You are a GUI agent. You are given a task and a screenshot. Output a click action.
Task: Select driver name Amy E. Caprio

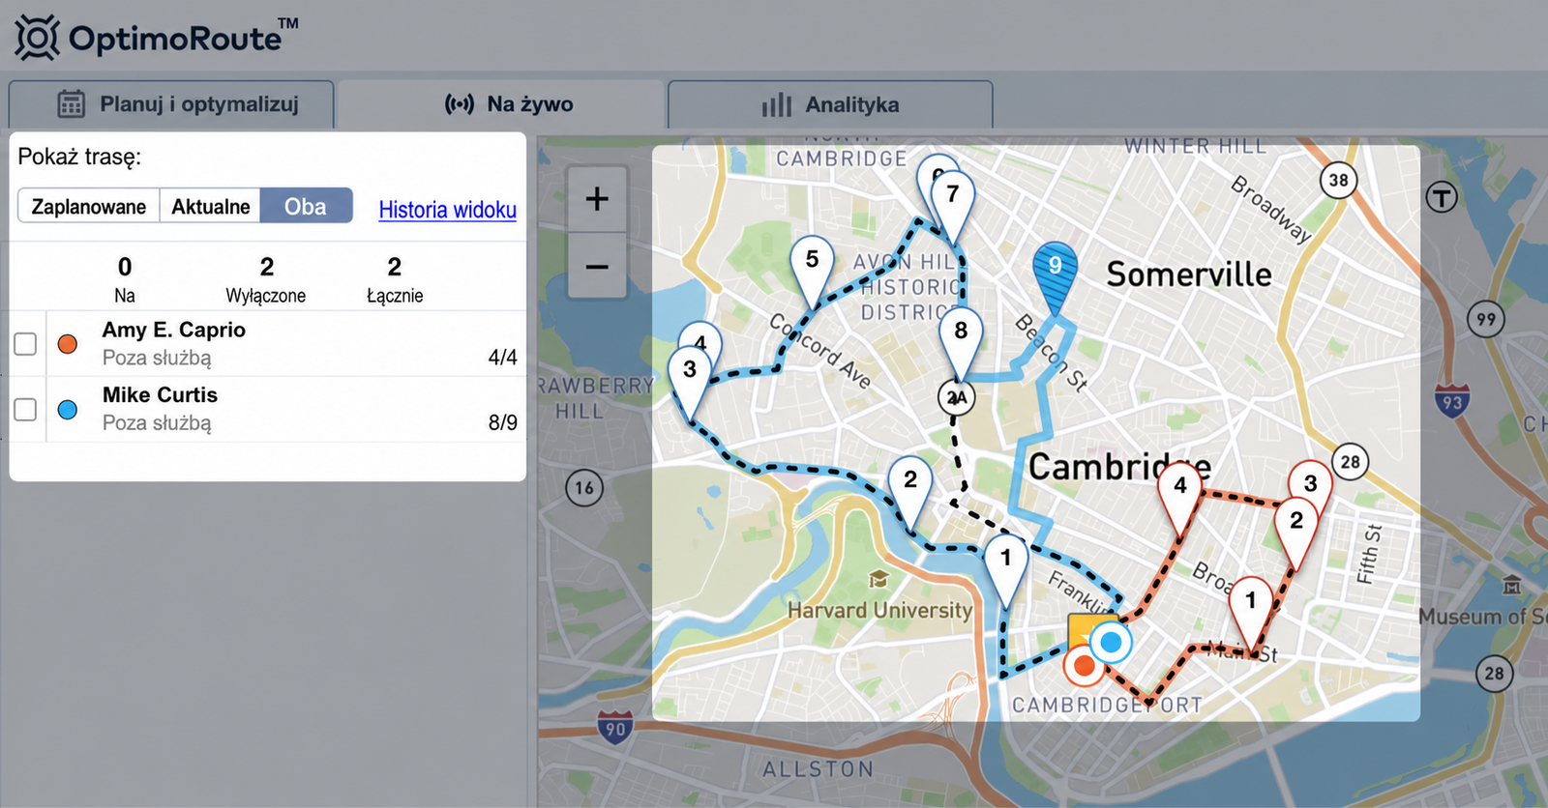174,330
